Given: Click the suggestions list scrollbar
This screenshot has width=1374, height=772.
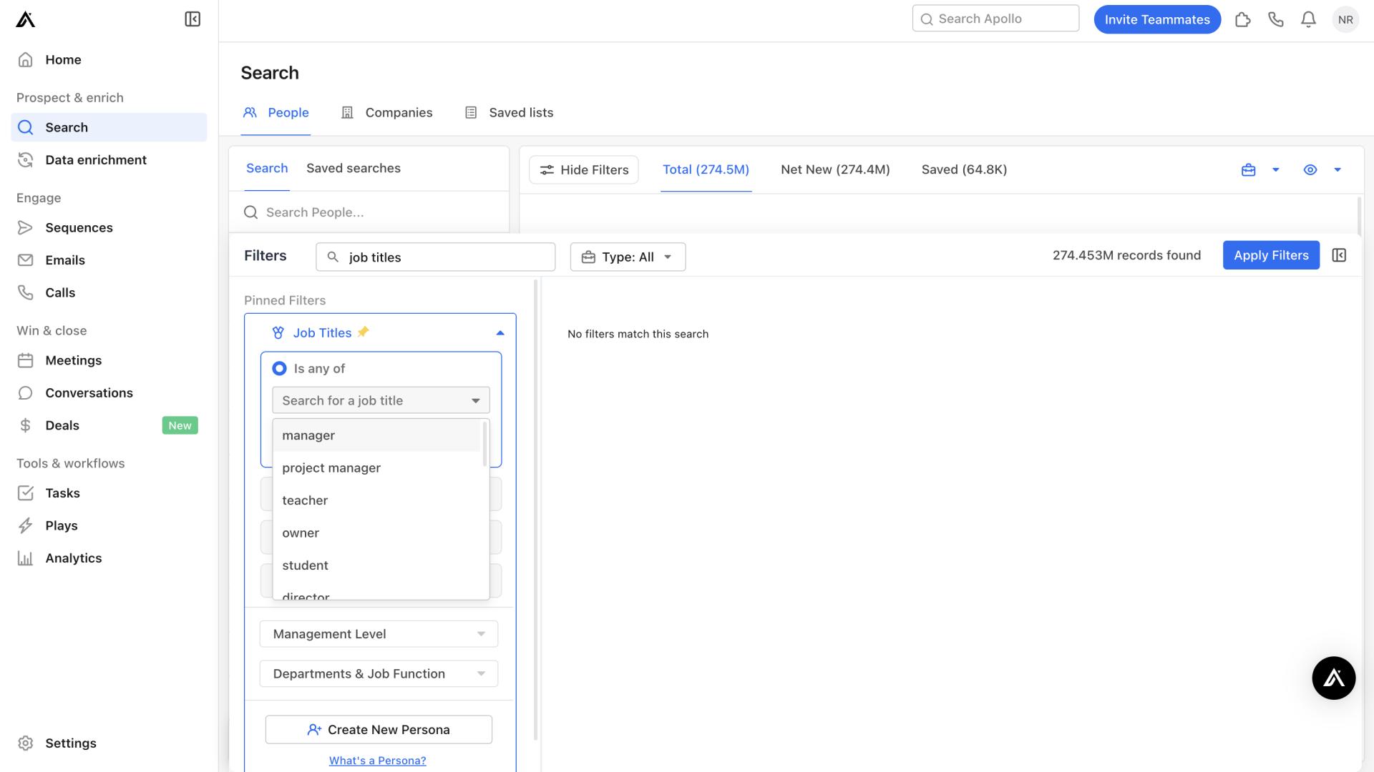Looking at the screenshot, I should 485,444.
